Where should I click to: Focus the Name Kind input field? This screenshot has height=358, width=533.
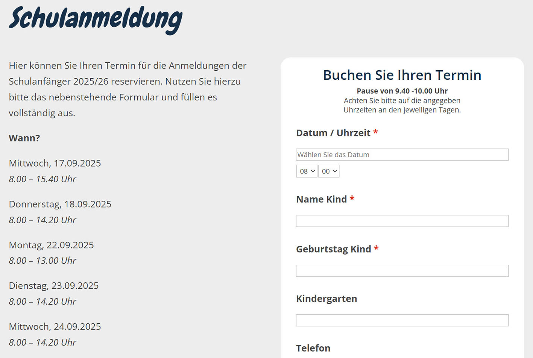pyautogui.click(x=402, y=221)
